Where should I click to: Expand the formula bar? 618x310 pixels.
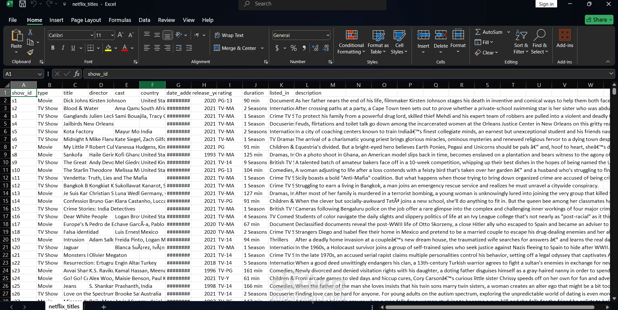(611, 74)
